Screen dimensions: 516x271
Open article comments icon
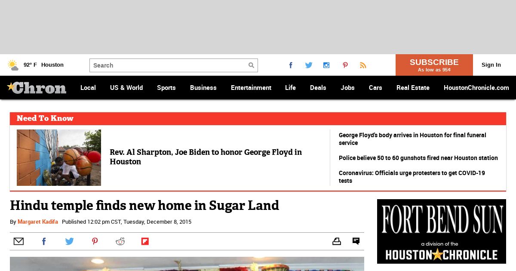pyautogui.click(x=356, y=241)
